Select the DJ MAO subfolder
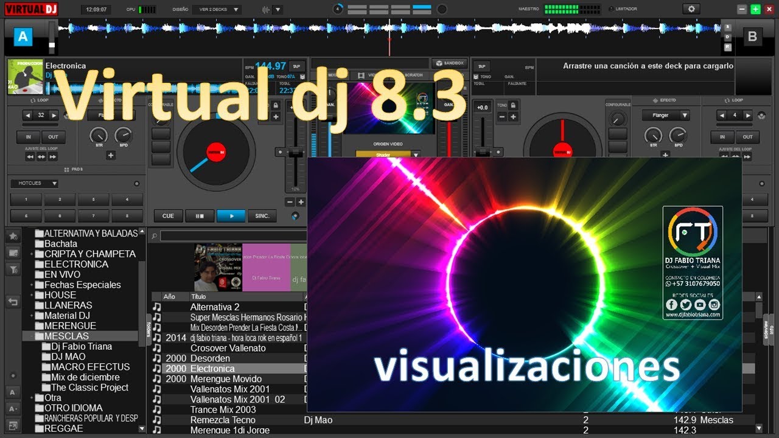 68,356
